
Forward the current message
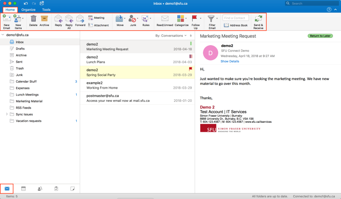(80, 19)
